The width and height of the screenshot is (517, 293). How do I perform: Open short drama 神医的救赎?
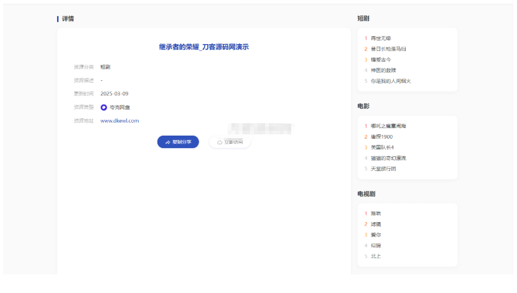383,70
